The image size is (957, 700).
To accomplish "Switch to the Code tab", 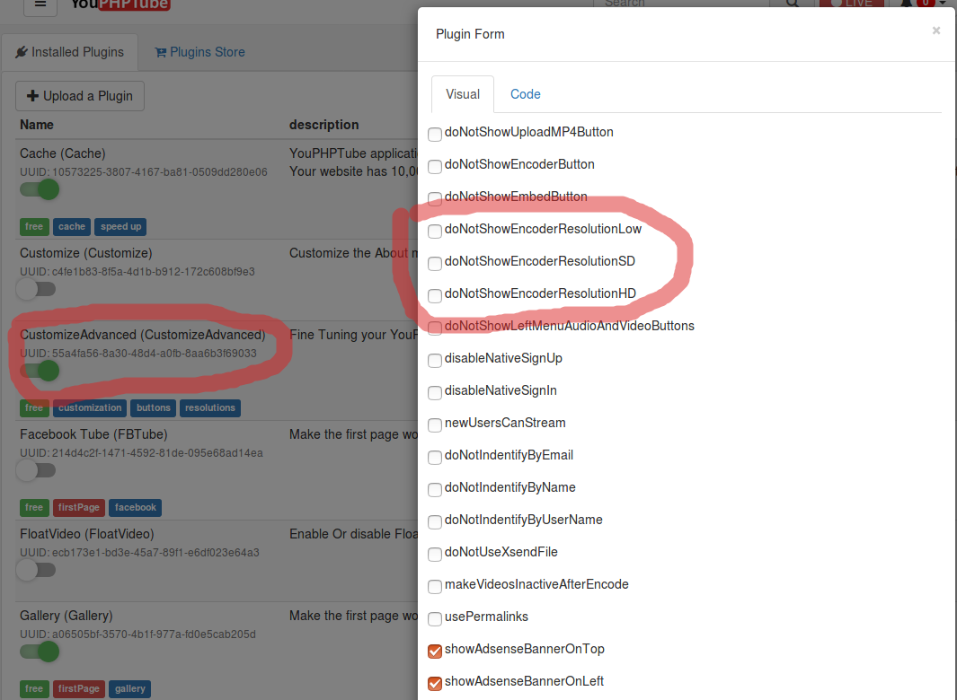I will (x=525, y=93).
